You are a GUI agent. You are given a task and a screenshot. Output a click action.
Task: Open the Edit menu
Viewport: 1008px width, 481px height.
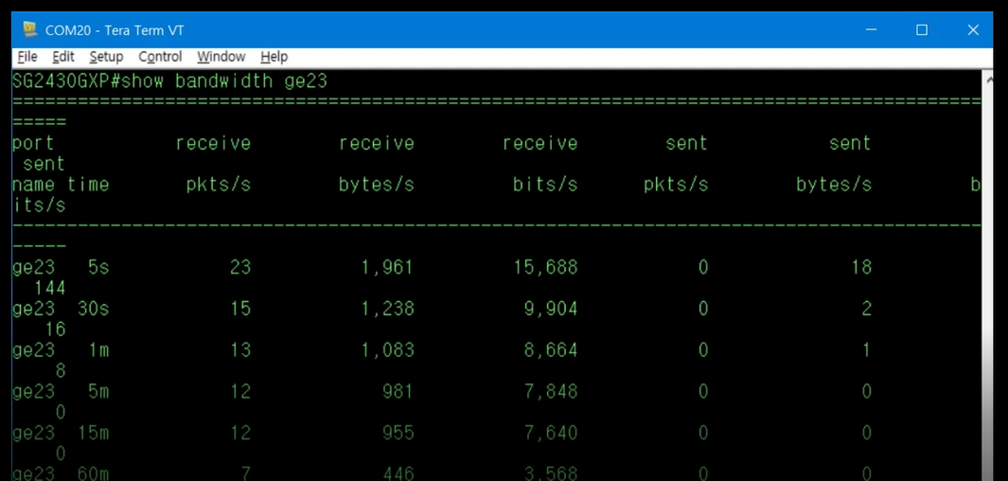pos(63,57)
